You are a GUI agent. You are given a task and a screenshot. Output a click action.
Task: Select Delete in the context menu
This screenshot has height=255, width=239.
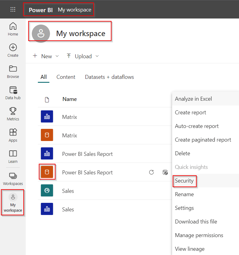205,153
